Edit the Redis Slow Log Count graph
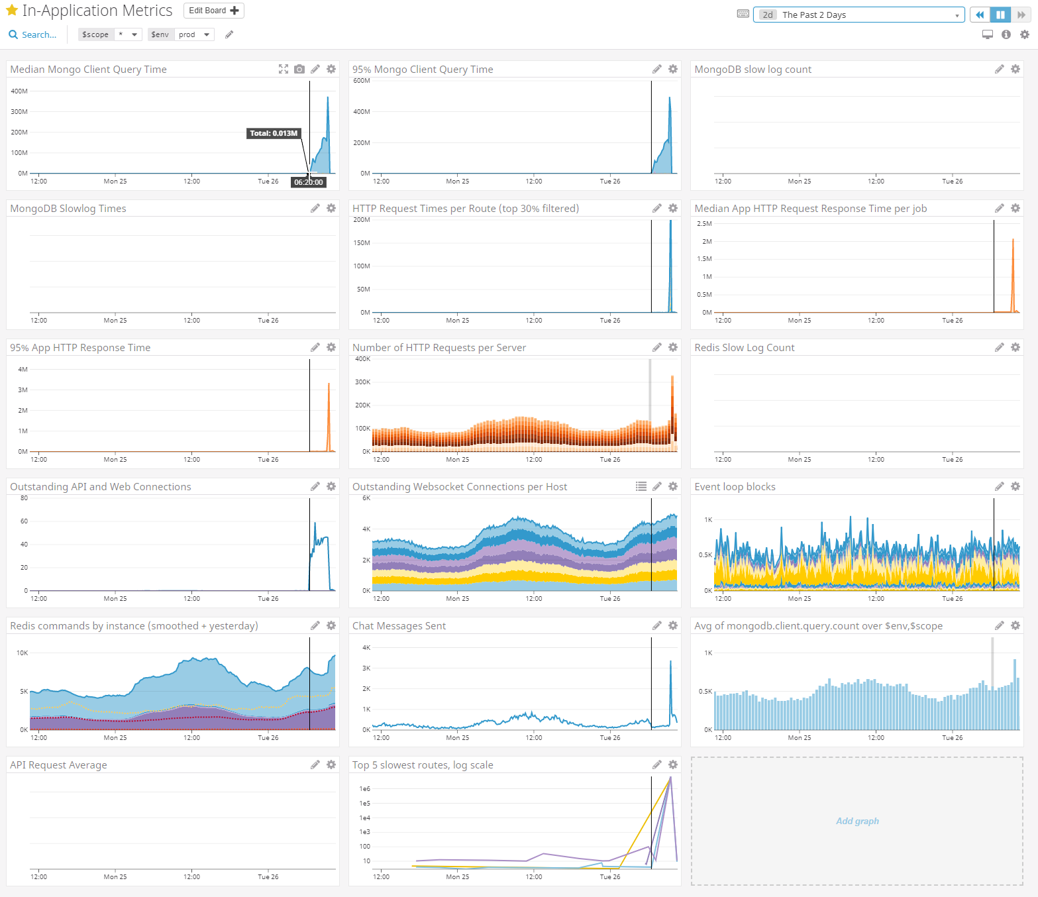Viewport: 1038px width, 897px height. click(x=999, y=347)
